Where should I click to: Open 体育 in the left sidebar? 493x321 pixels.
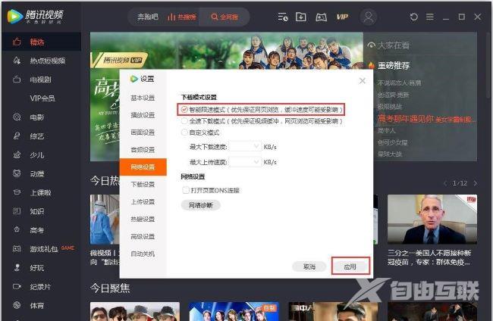pyautogui.click(x=42, y=305)
